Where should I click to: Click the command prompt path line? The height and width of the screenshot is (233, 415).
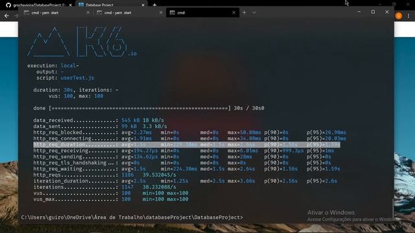click(132, 217)
